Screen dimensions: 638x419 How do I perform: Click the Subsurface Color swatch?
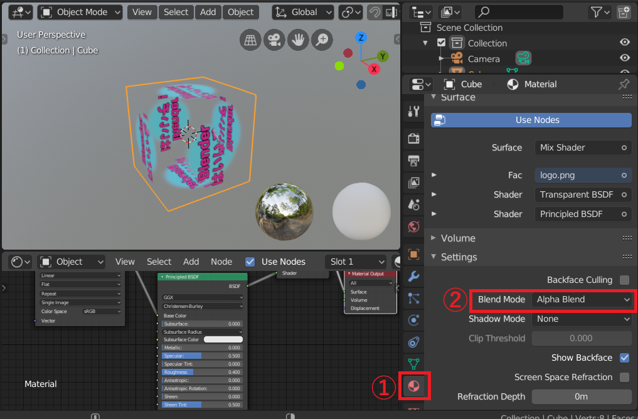[x=223, y=340]
